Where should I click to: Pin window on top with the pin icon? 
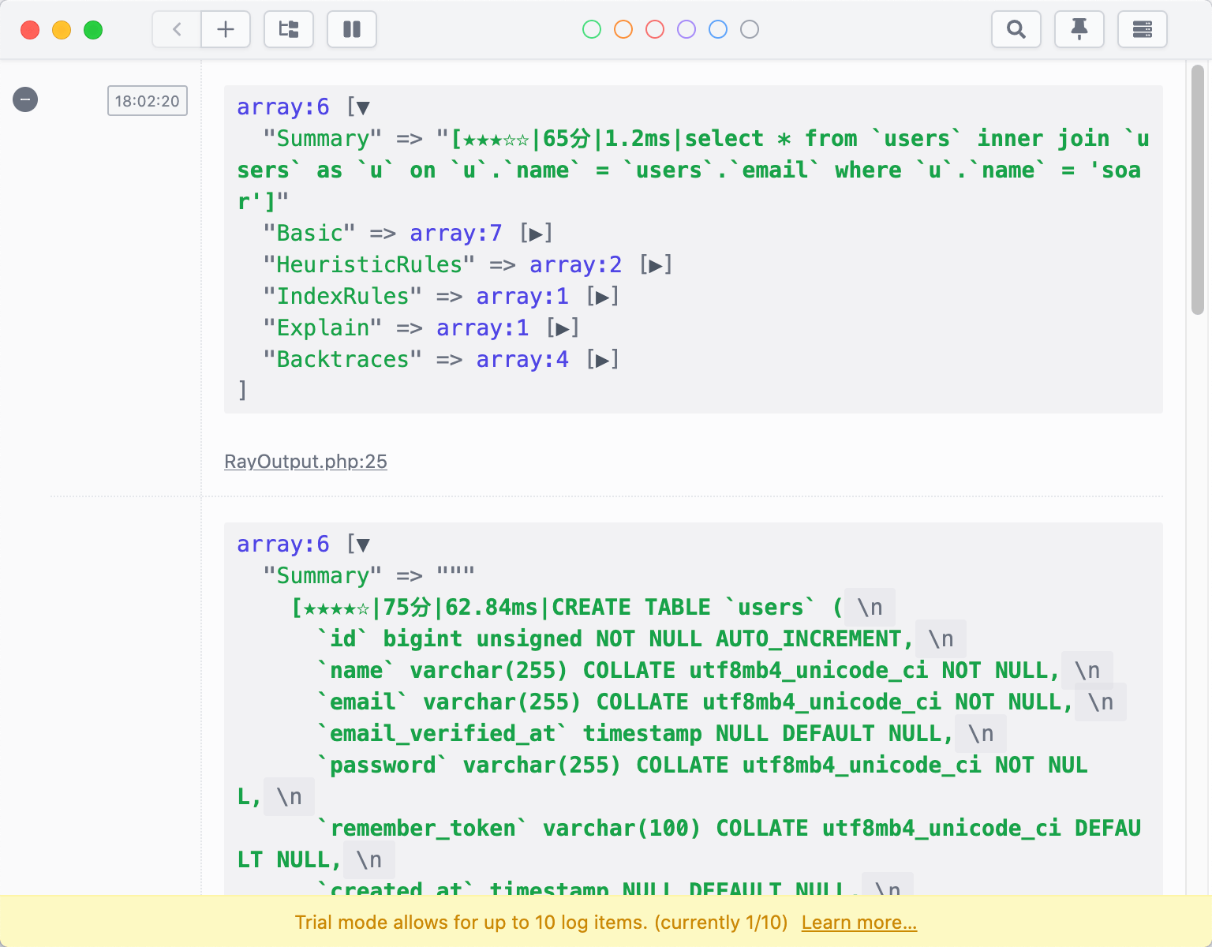coord(1079,30)
